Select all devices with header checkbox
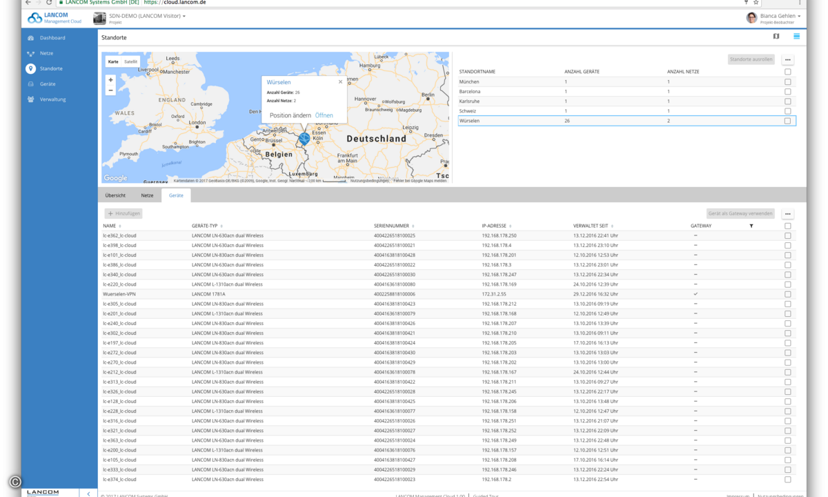828x497 pixels. pos(787,226)
